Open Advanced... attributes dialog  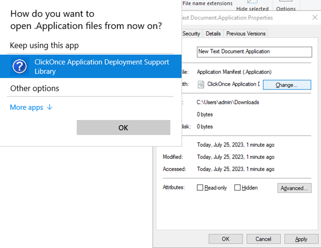point(294,188)
